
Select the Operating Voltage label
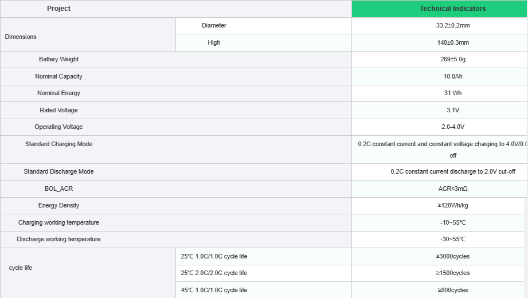click(x=58, y=127)
